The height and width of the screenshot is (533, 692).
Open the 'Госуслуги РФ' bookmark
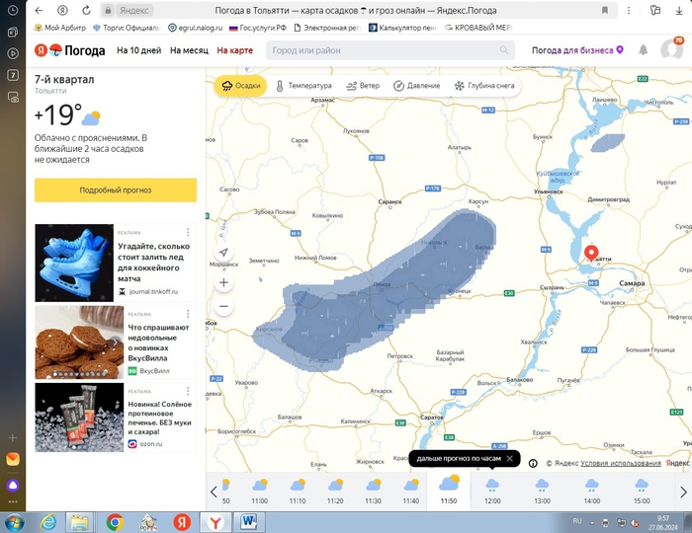(x=258, y=28)
